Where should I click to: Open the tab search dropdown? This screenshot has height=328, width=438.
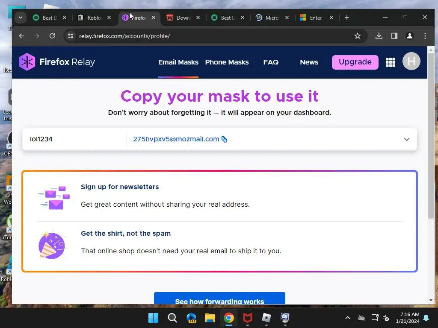click(x=21, y=18)
